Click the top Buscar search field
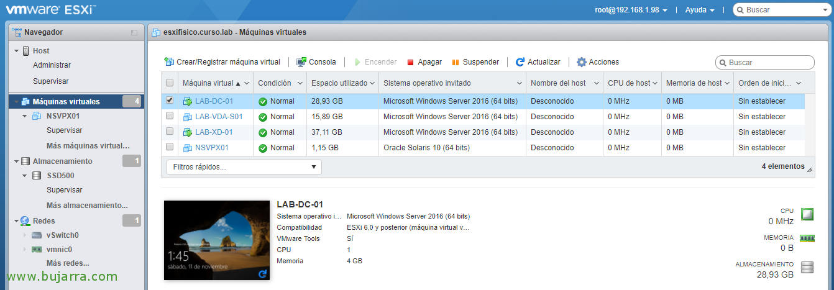 781,10
